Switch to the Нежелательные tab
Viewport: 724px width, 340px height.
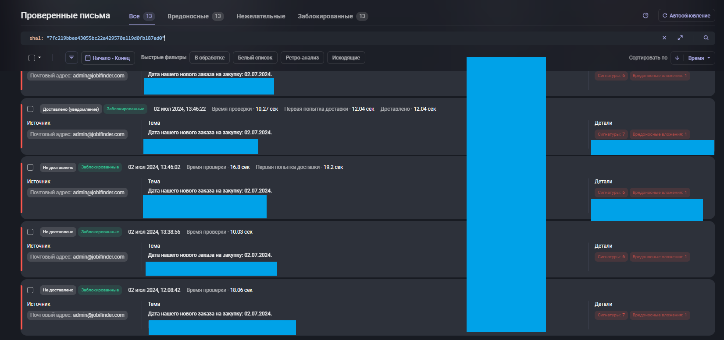click(x=261, y=16)
